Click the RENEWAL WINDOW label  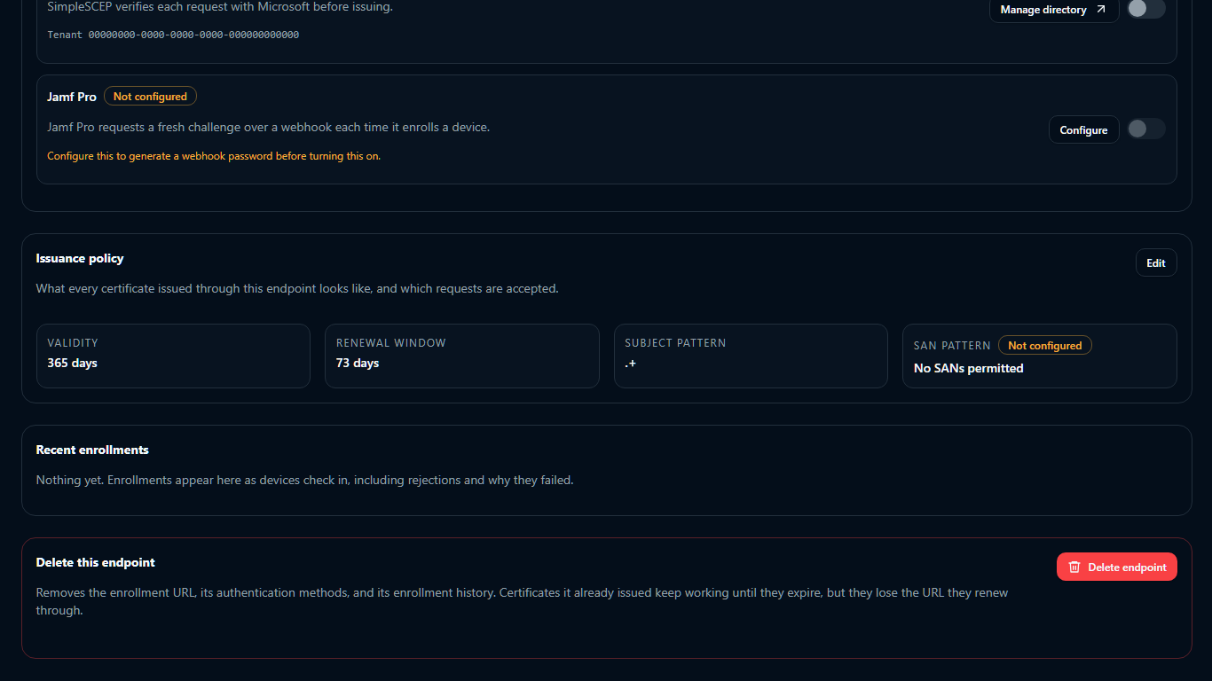(x=391, y=343)
